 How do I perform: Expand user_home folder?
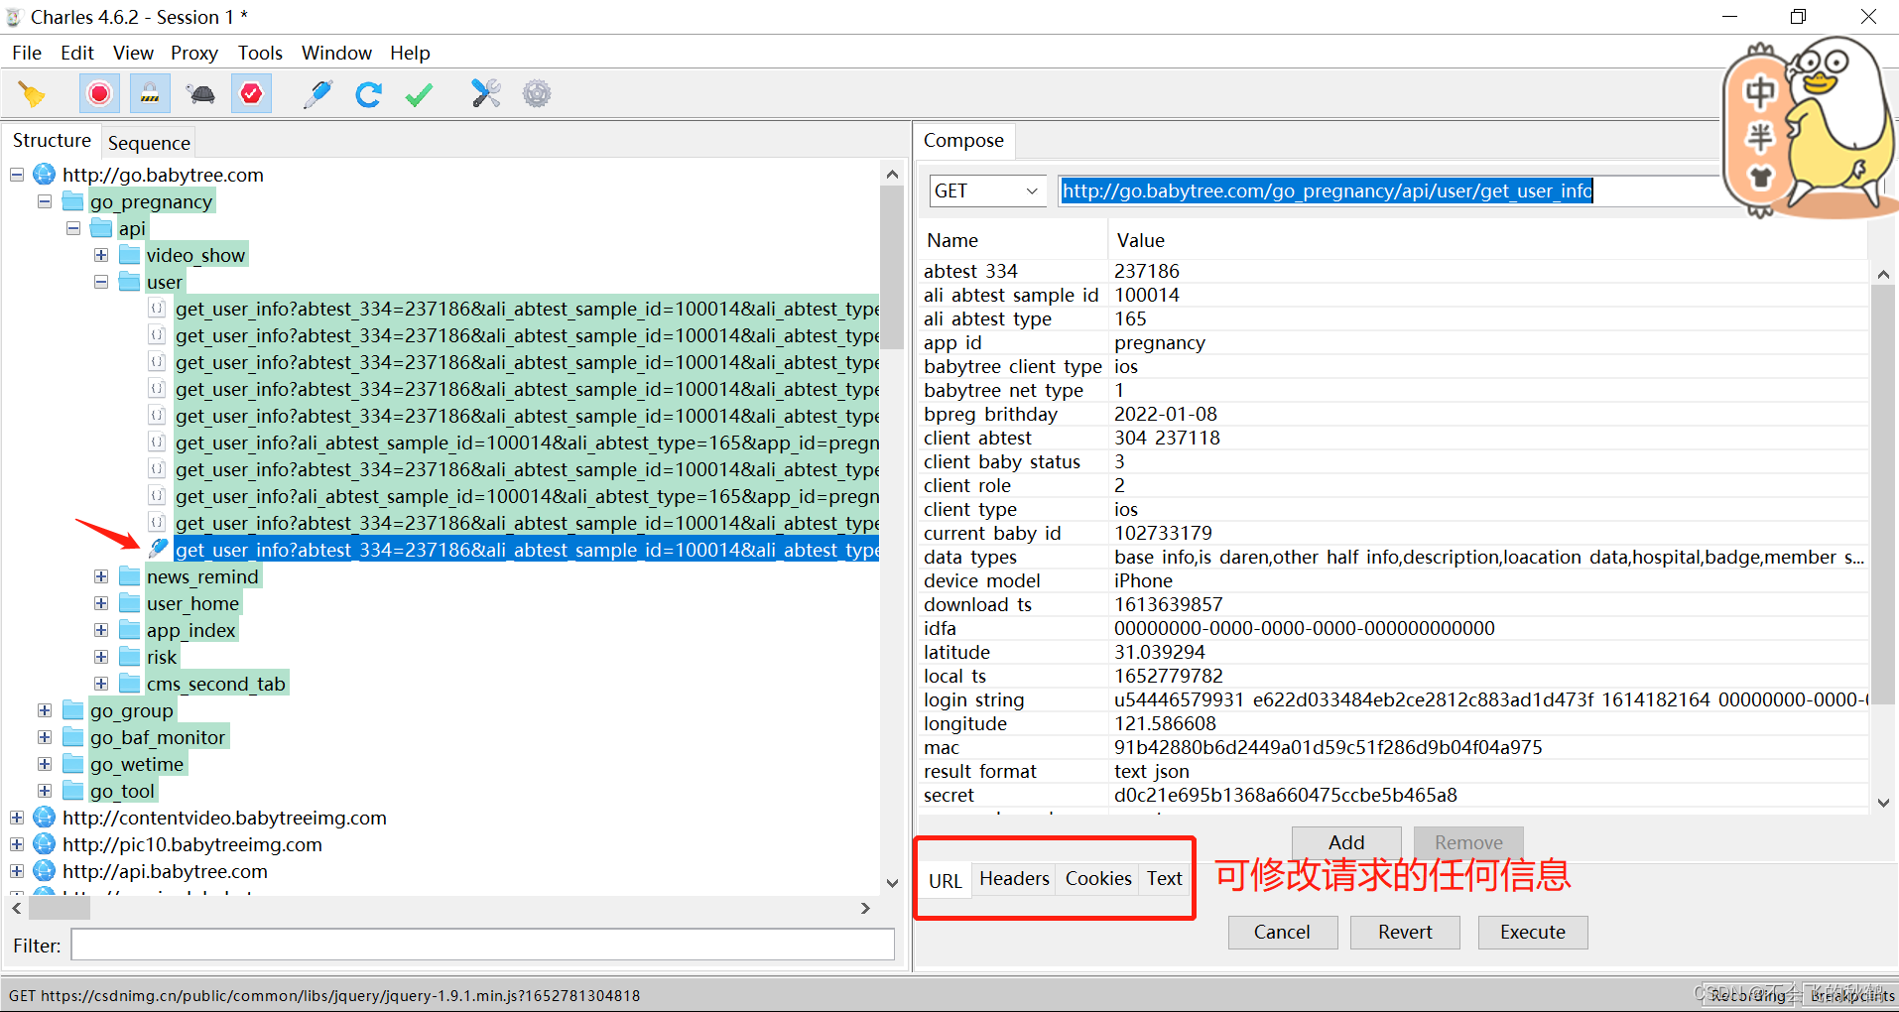click(x=101, y=603)
